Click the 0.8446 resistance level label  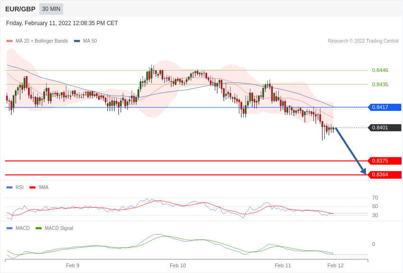(380, 70)
